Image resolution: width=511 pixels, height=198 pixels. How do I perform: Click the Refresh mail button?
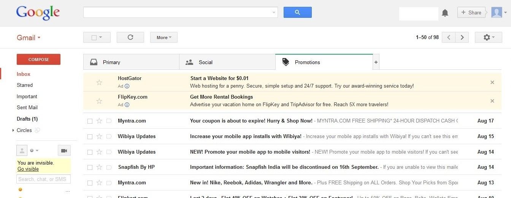coord(130,37)
